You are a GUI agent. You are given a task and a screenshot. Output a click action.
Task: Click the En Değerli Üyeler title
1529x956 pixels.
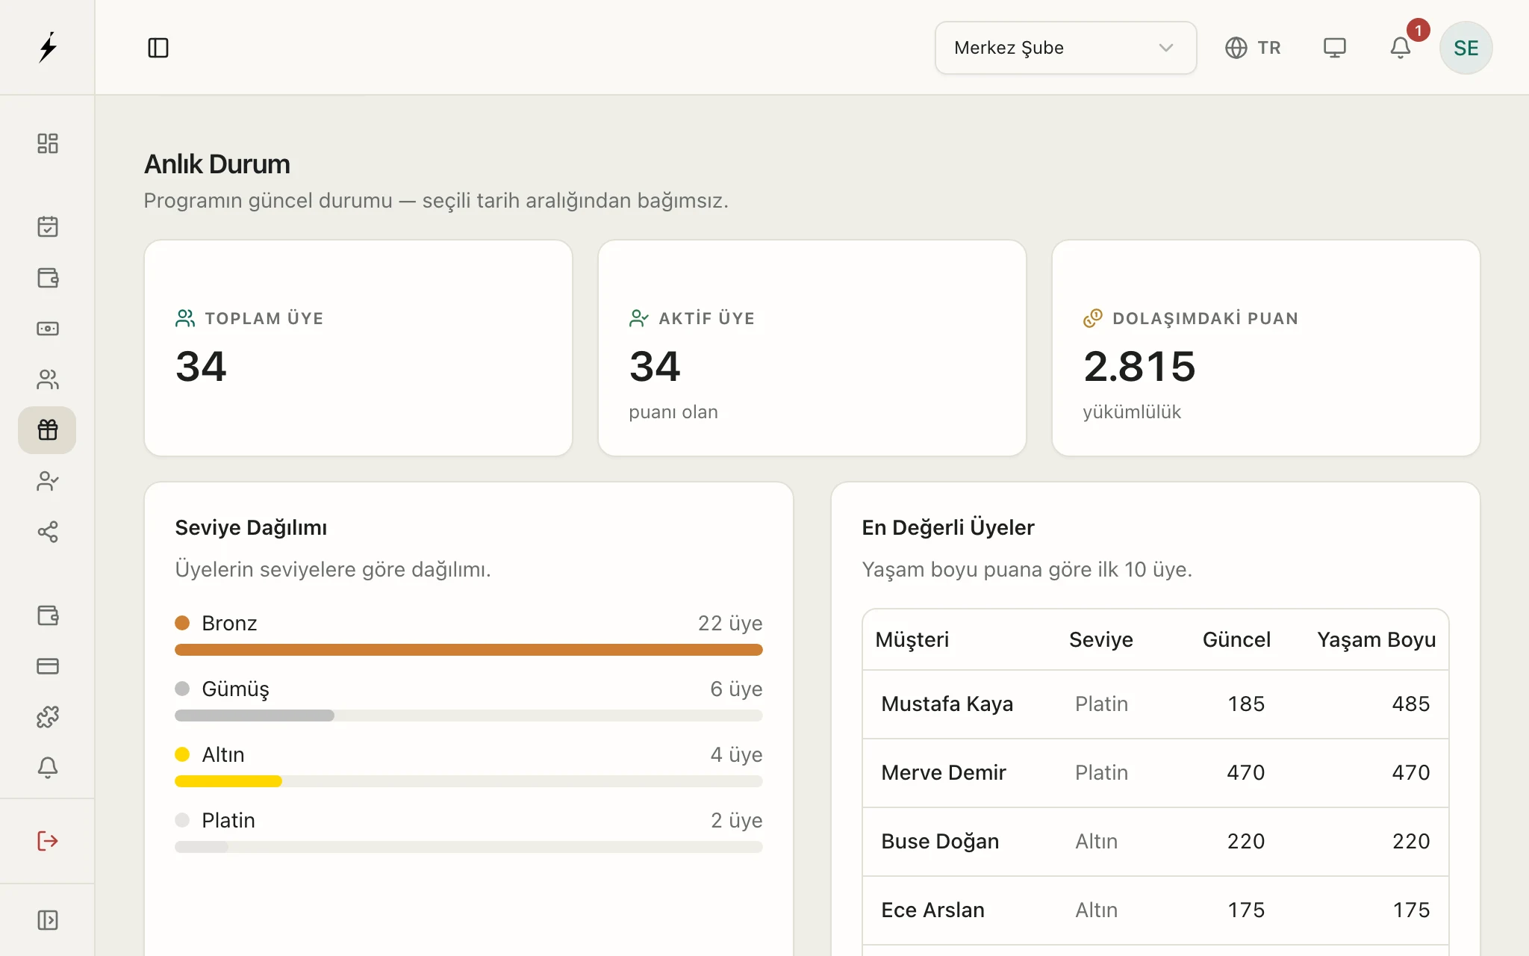pyautogui.click(x=948, y=527)
